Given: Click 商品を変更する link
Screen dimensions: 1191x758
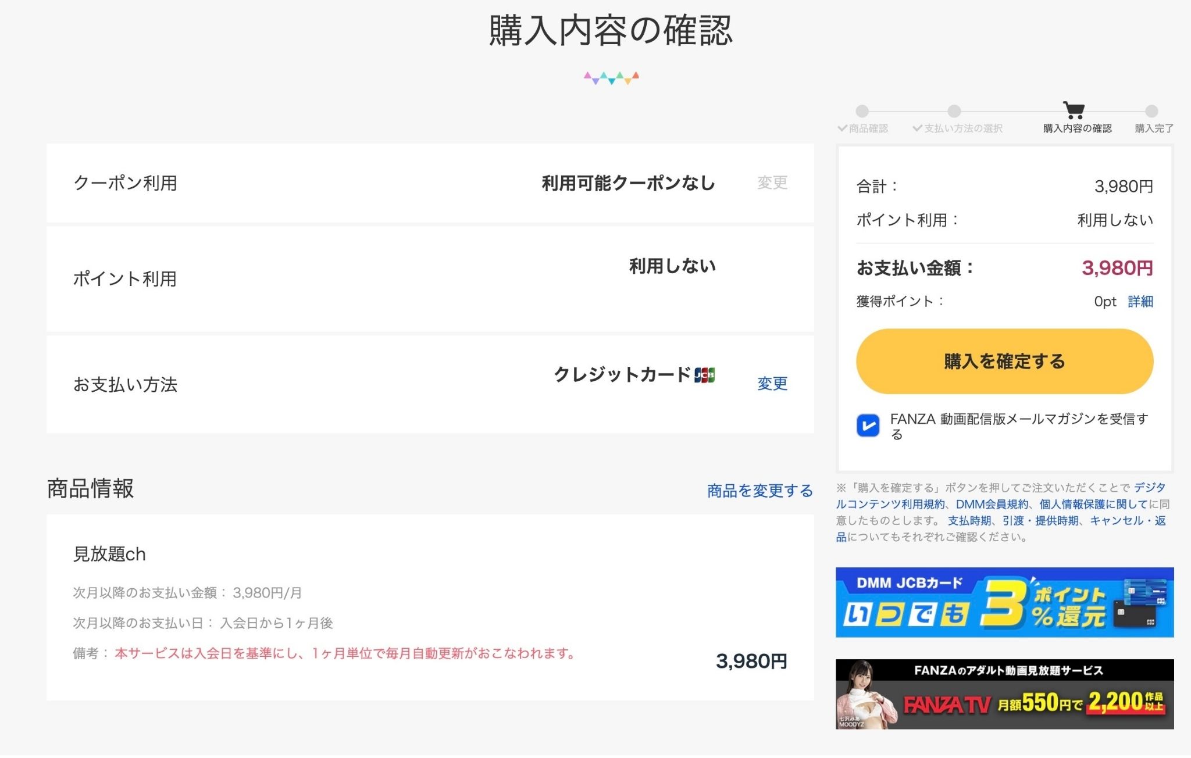Looking at the screenshot, I should [x=759, y=491].
